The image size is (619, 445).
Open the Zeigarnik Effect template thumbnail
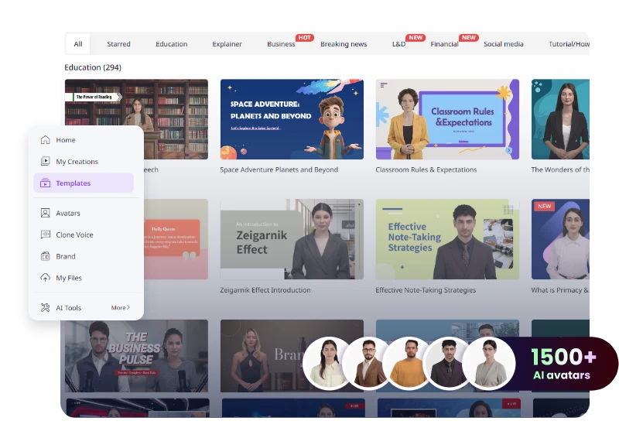(x=292, y=239)
